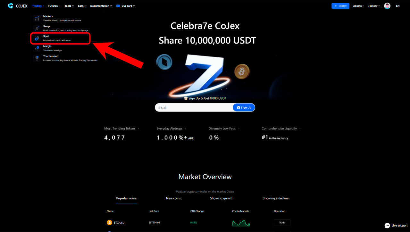410x232 pixels.
Task: Open the user profile avatar
Action: [387, 6]
